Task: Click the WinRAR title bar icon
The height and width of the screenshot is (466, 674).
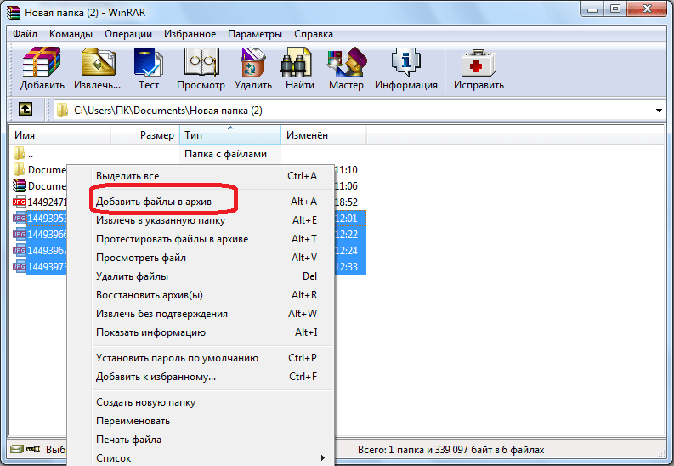Action: (x=14, y=13)
